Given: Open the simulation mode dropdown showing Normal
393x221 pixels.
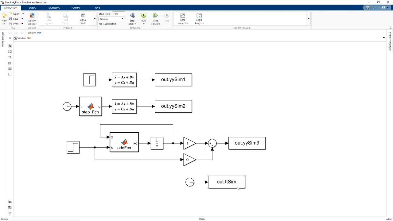Looking at the screenshot, I should [111, 19].
